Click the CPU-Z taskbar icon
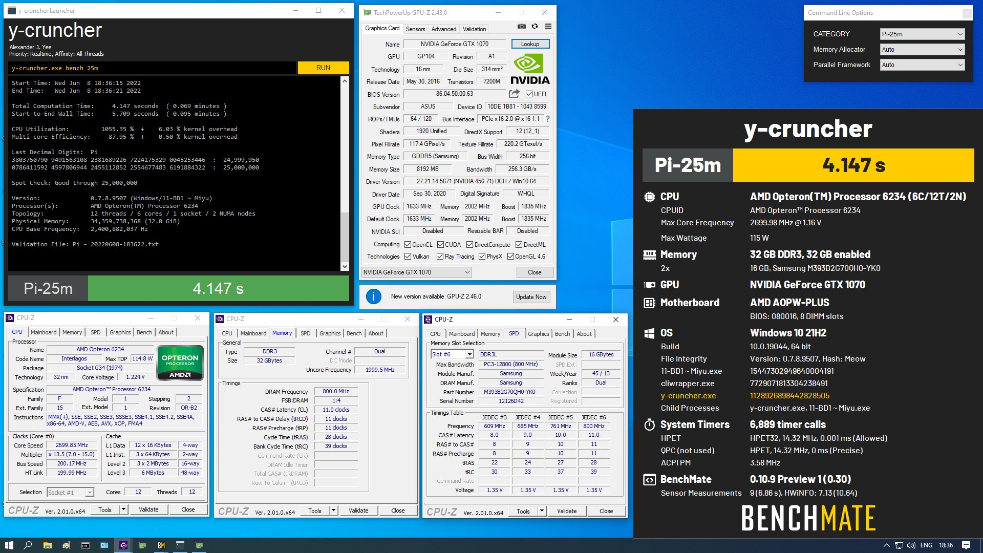 (123, 545)
